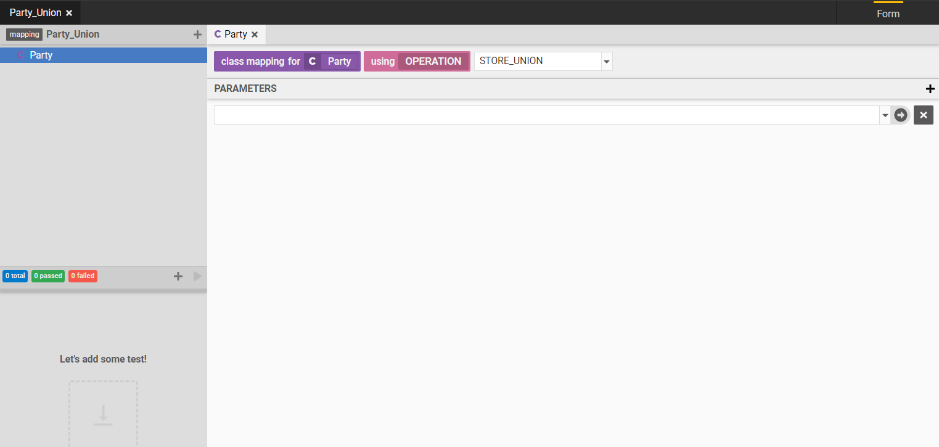Click the plus icon to add a mapping element

pyautogui.click(x=197, y=35)
